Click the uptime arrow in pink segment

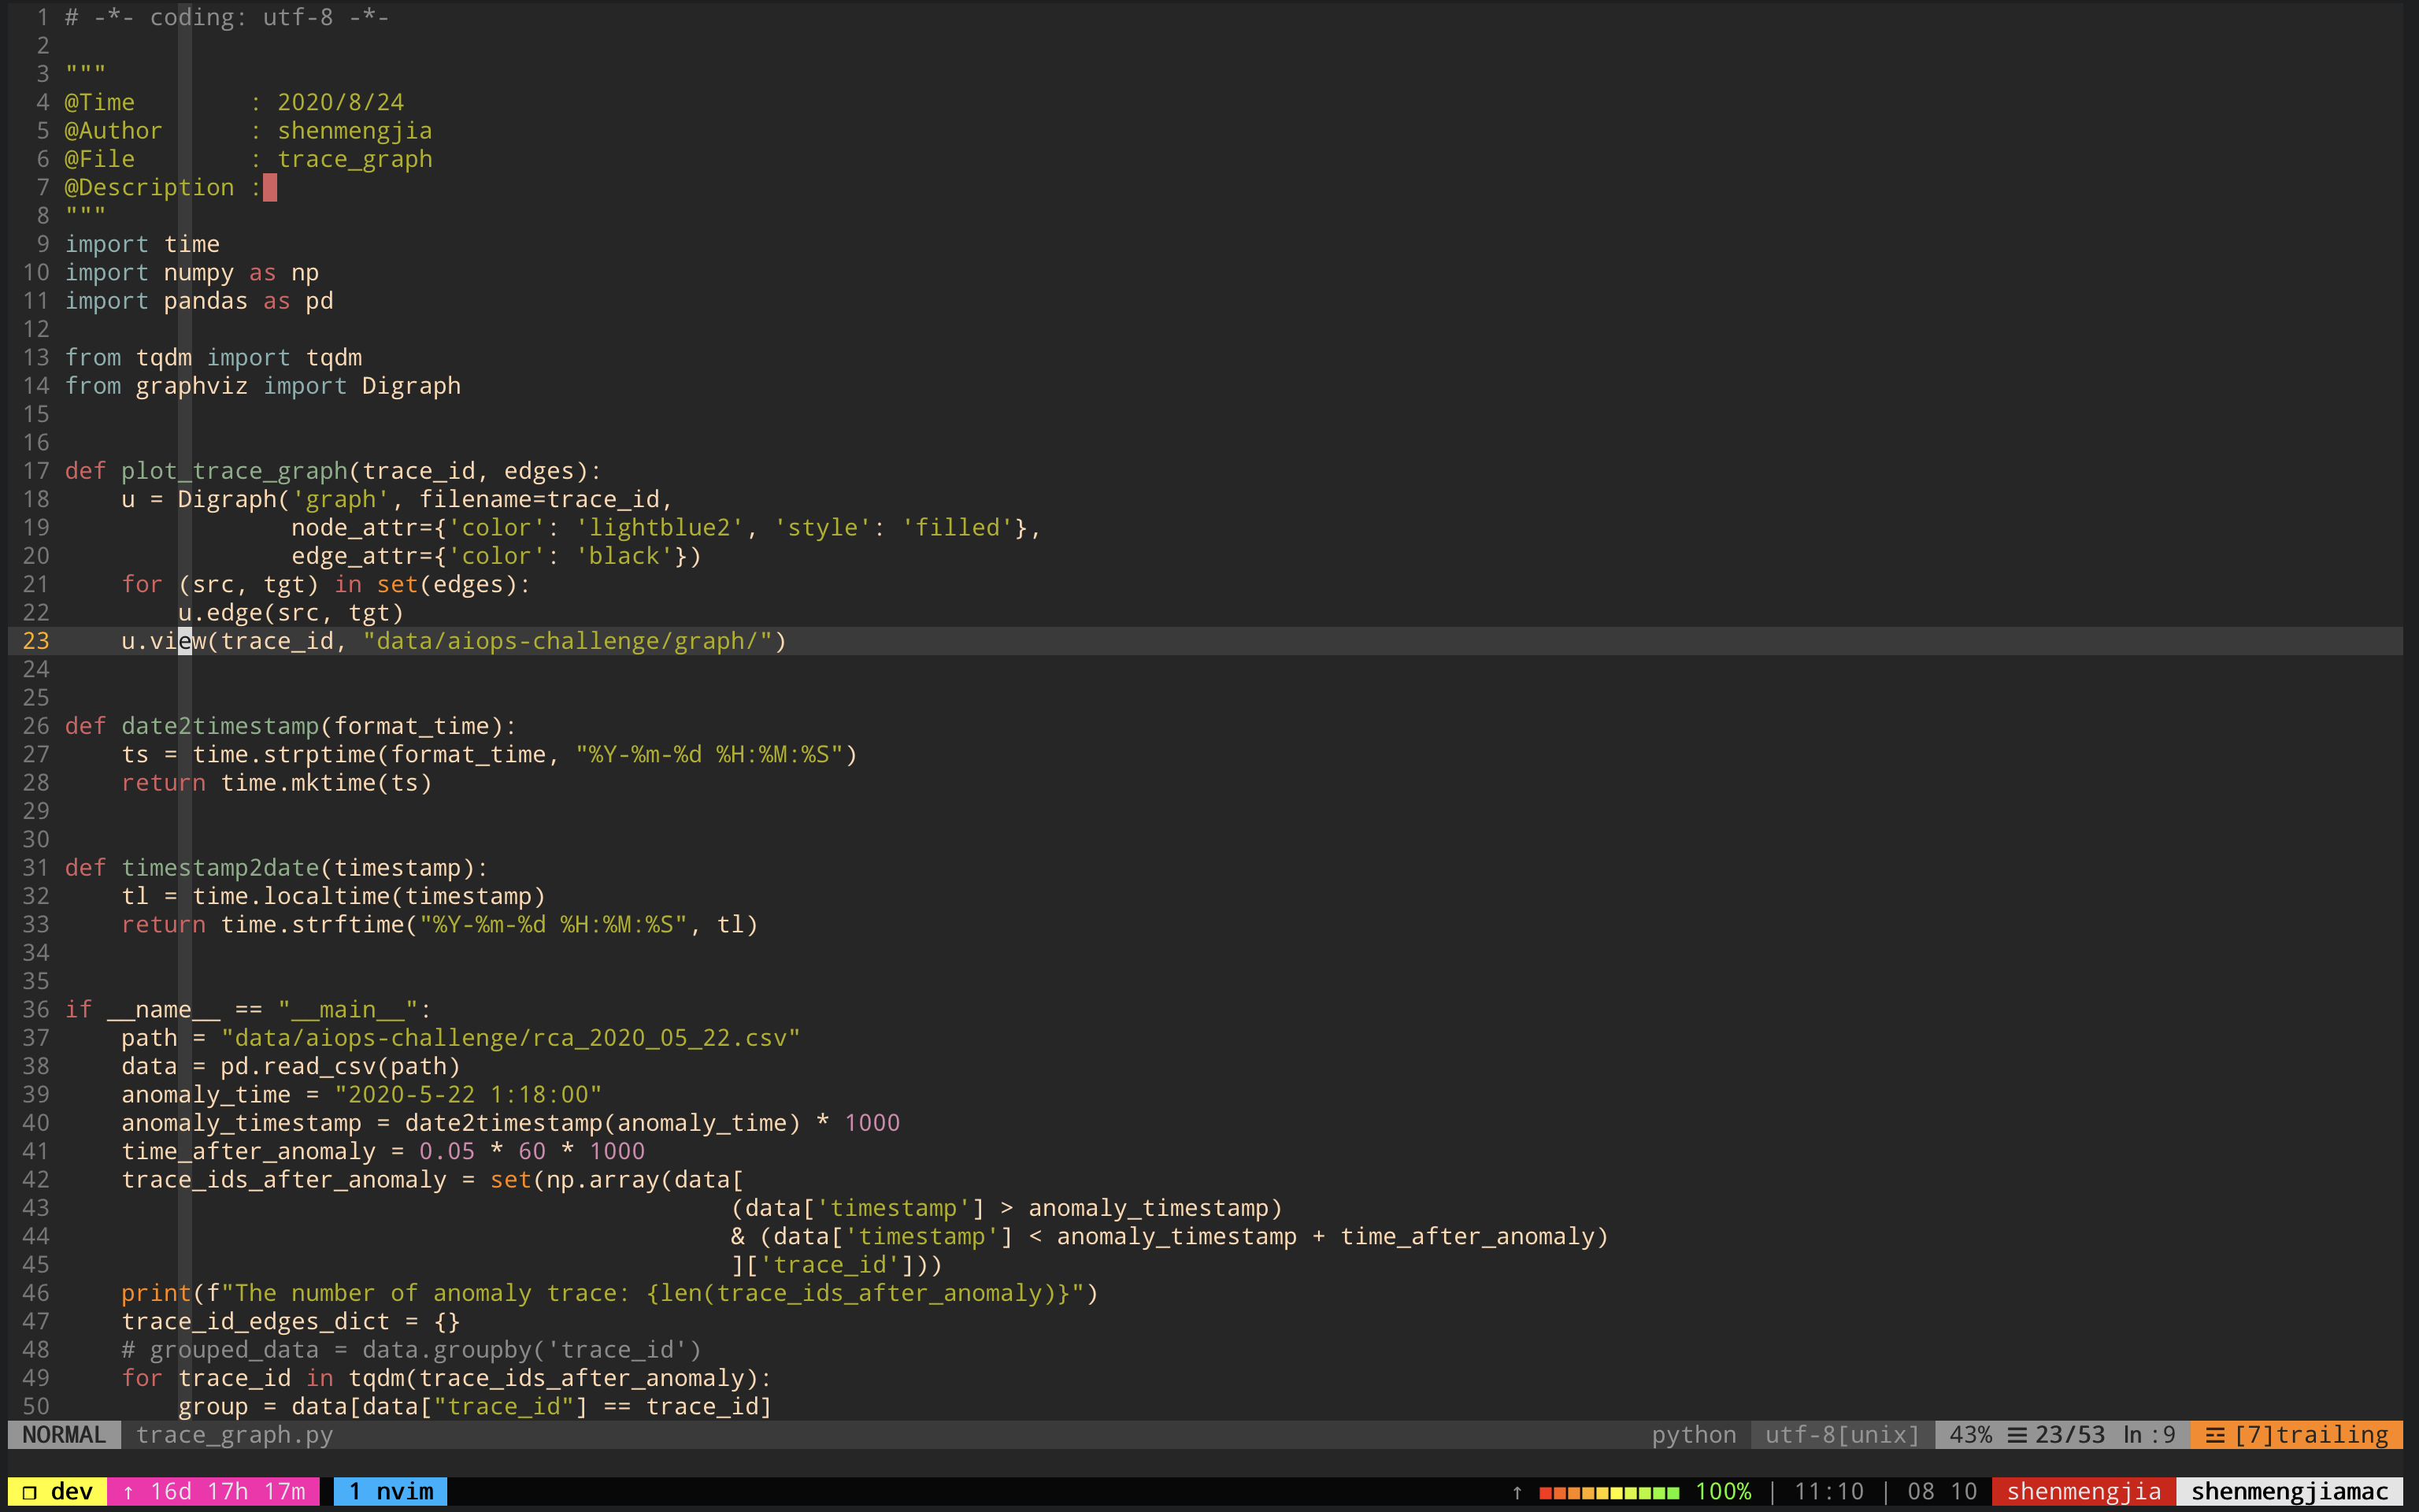pyautogui.click(x=128, y=1492)
